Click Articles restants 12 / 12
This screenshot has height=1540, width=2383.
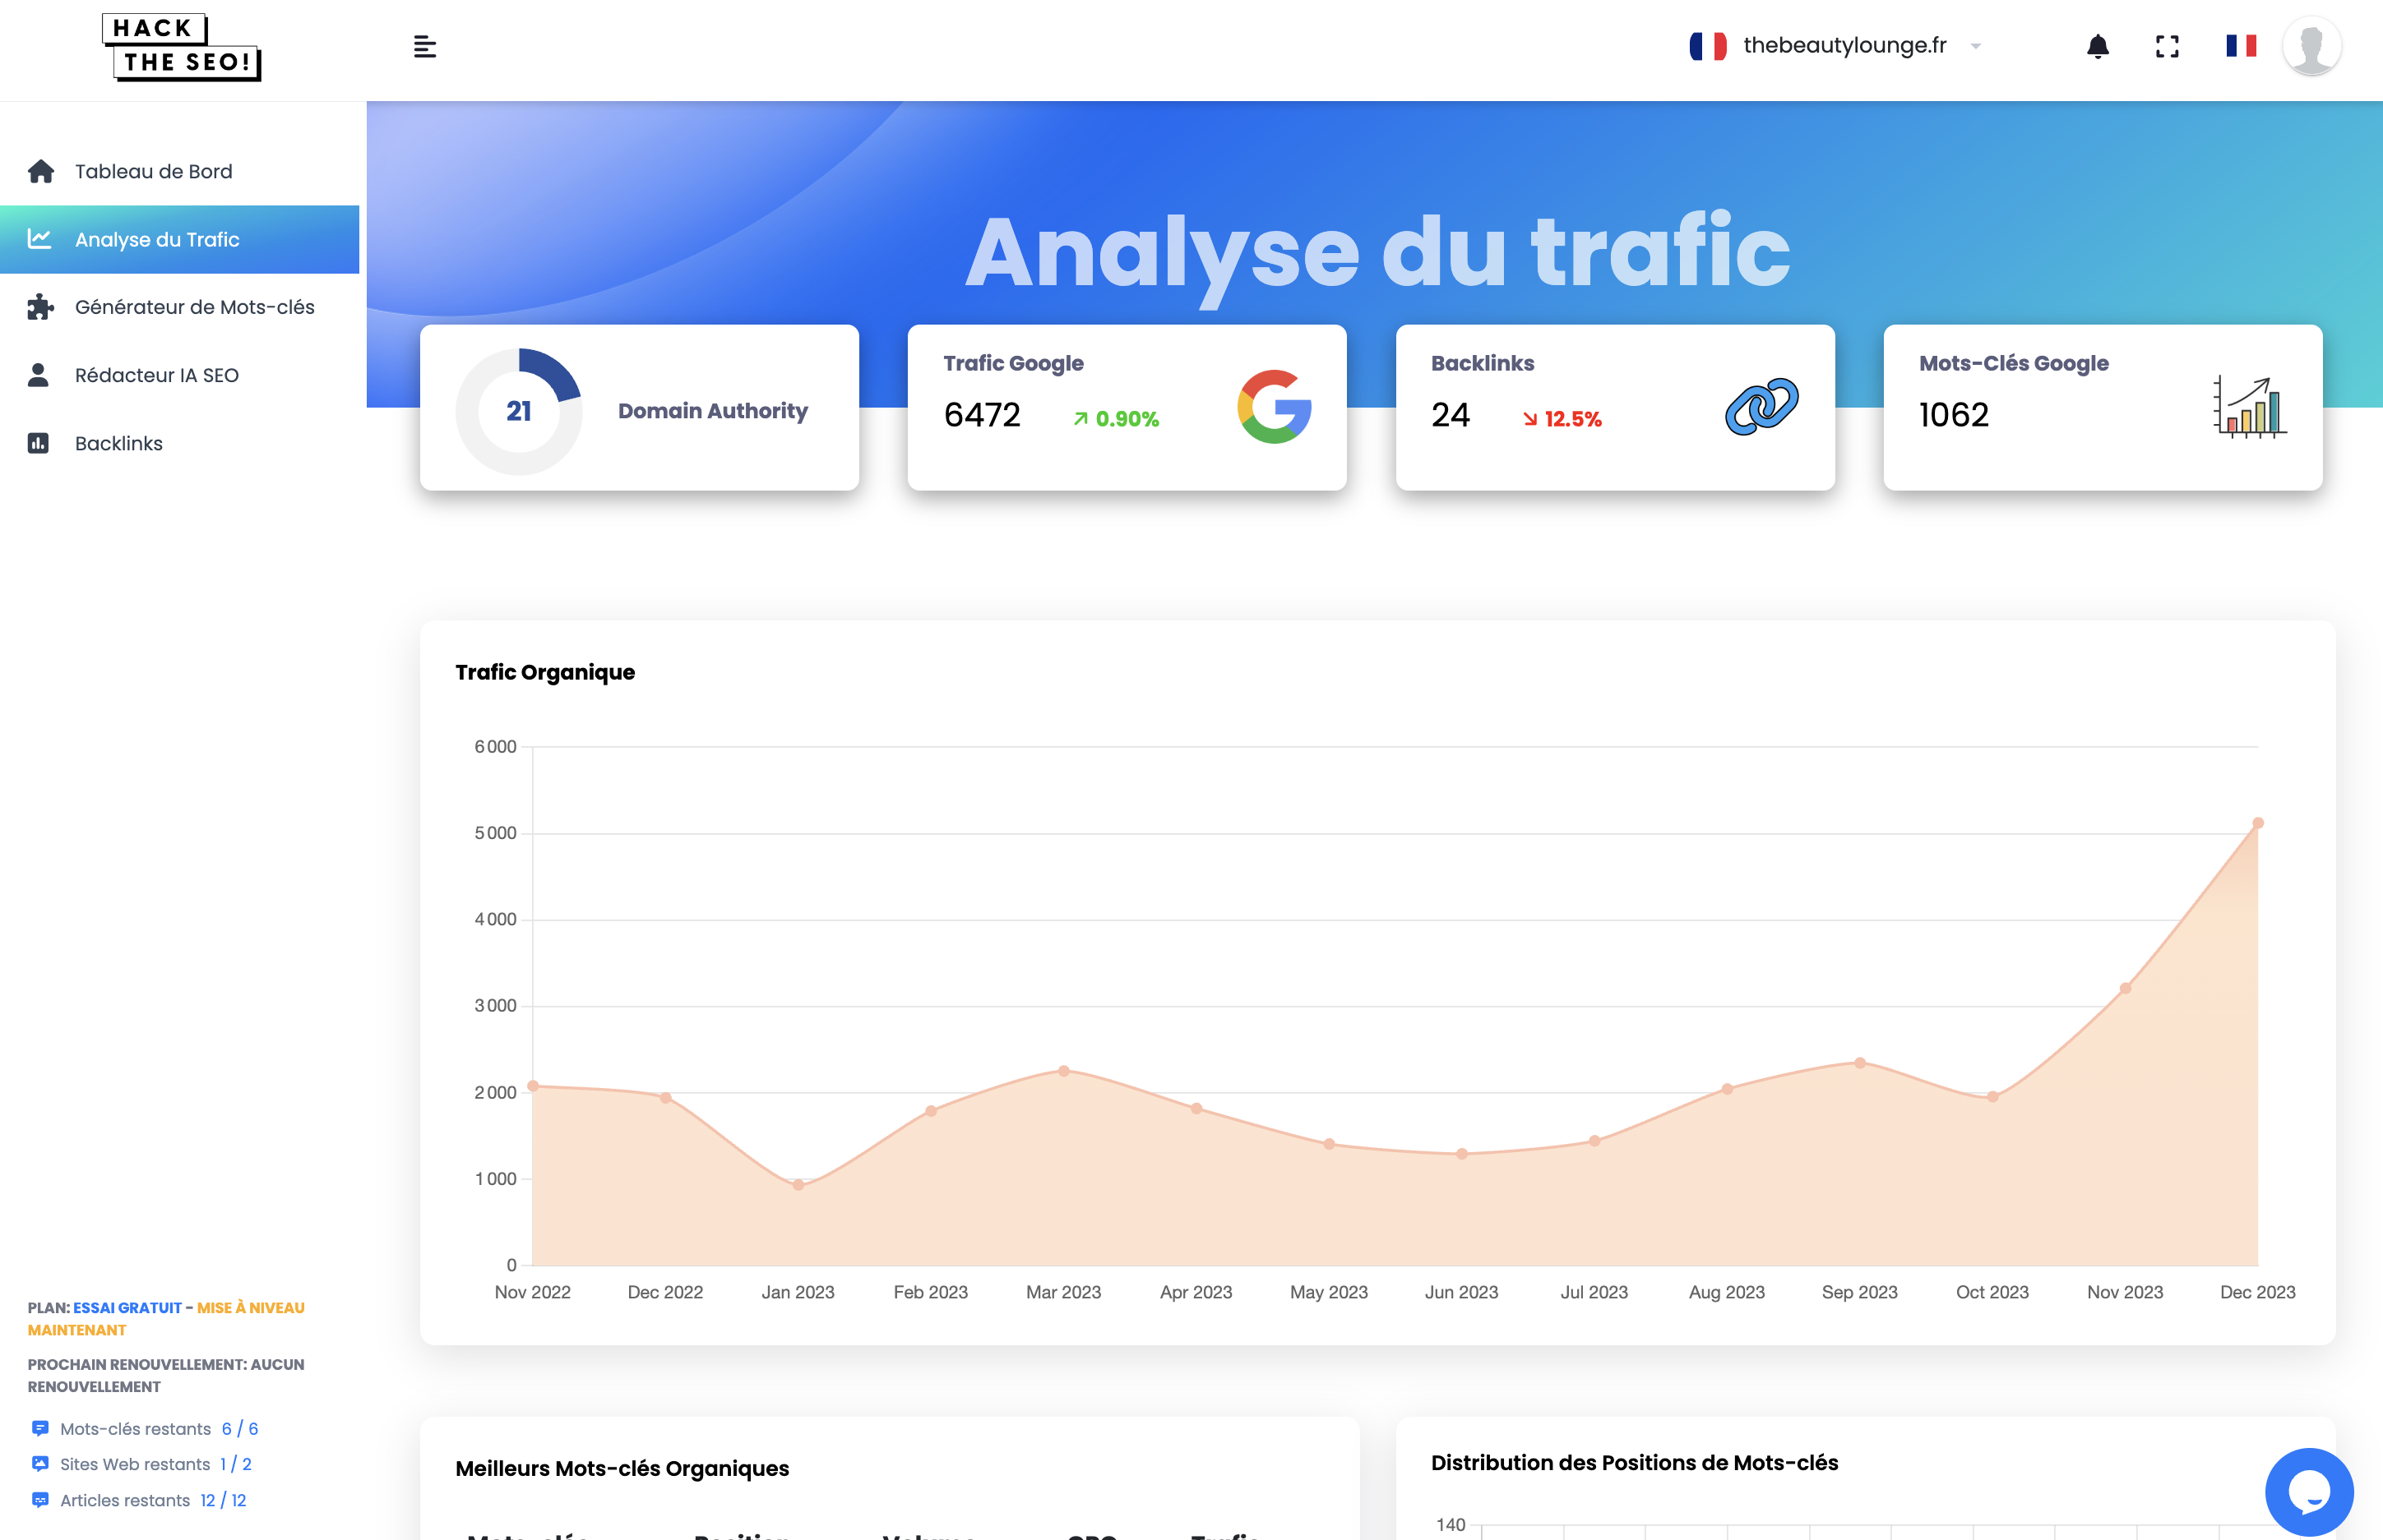(152, 1500)
